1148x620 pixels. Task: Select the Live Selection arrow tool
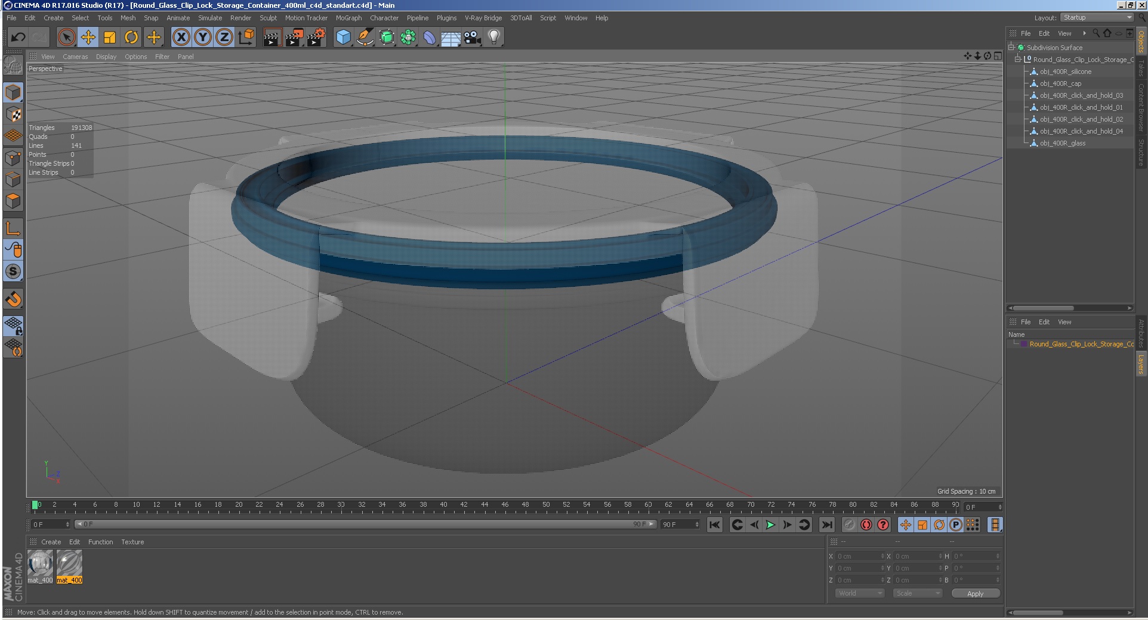[x=67, y=38]
